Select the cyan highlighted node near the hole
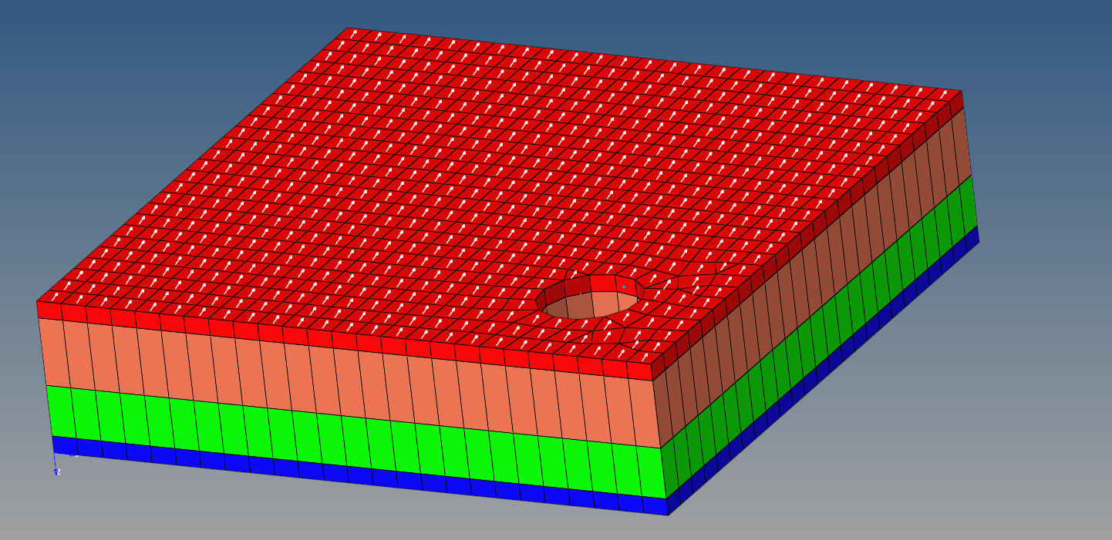 point(624,287)
